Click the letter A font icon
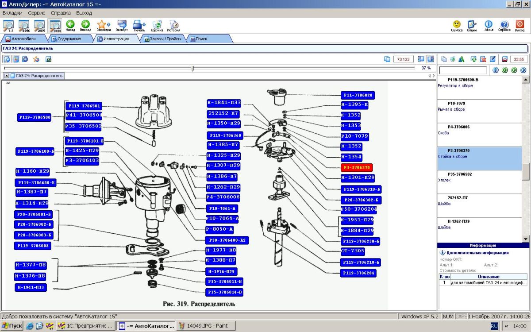 (x=462, y=59)
